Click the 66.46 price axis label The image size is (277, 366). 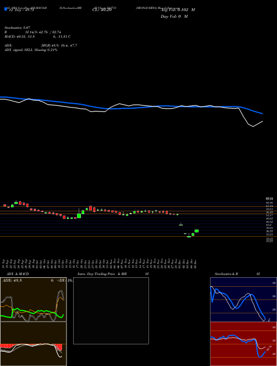click(270, 204)
